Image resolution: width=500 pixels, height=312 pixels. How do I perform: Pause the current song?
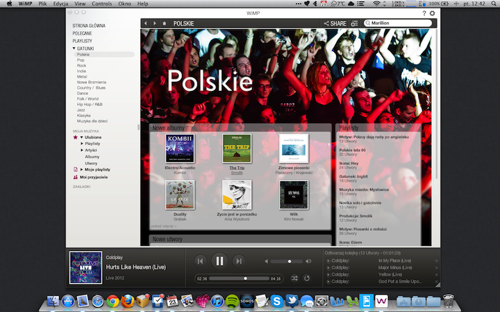(x=219, y=261)
